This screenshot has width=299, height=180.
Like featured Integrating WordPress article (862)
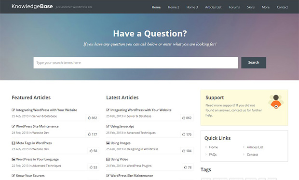92,118
